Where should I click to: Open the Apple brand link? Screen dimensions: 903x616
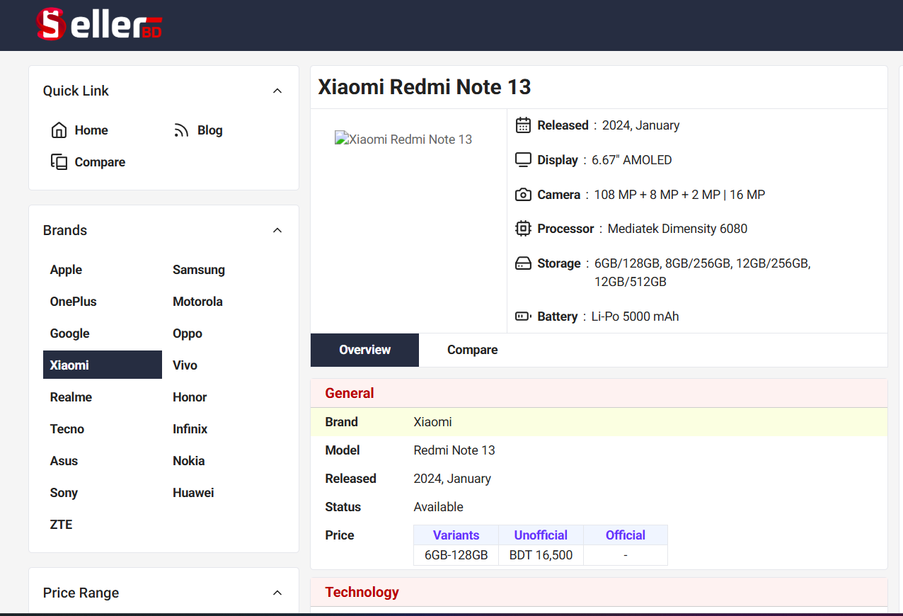coord(66,270)
